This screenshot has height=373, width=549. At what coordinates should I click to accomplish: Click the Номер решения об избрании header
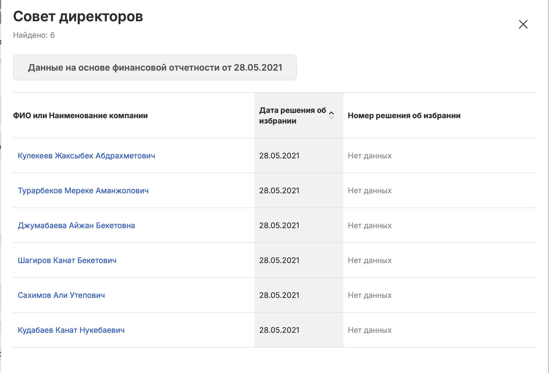[x=404, y=116]
